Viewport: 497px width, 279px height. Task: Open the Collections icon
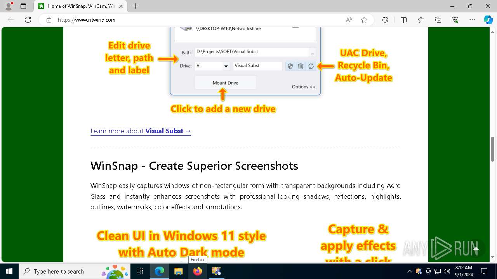pos(438,20)
